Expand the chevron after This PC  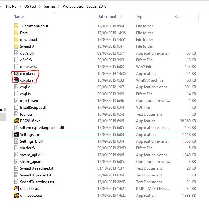(x=20, y=6)
